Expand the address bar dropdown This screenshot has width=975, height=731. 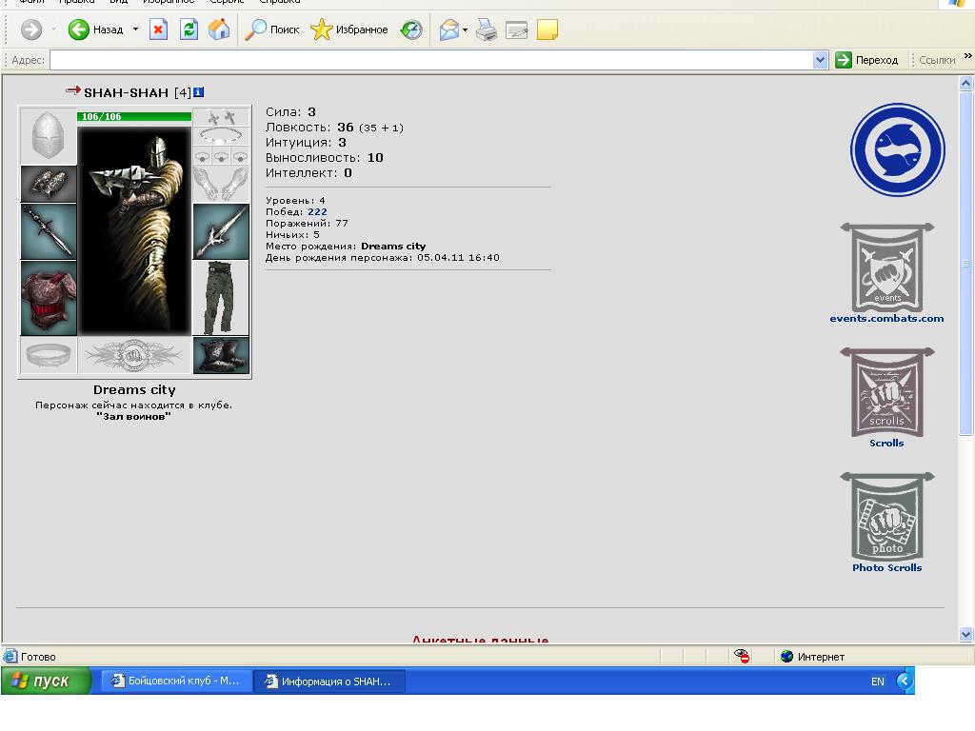[x=820, y=60]
